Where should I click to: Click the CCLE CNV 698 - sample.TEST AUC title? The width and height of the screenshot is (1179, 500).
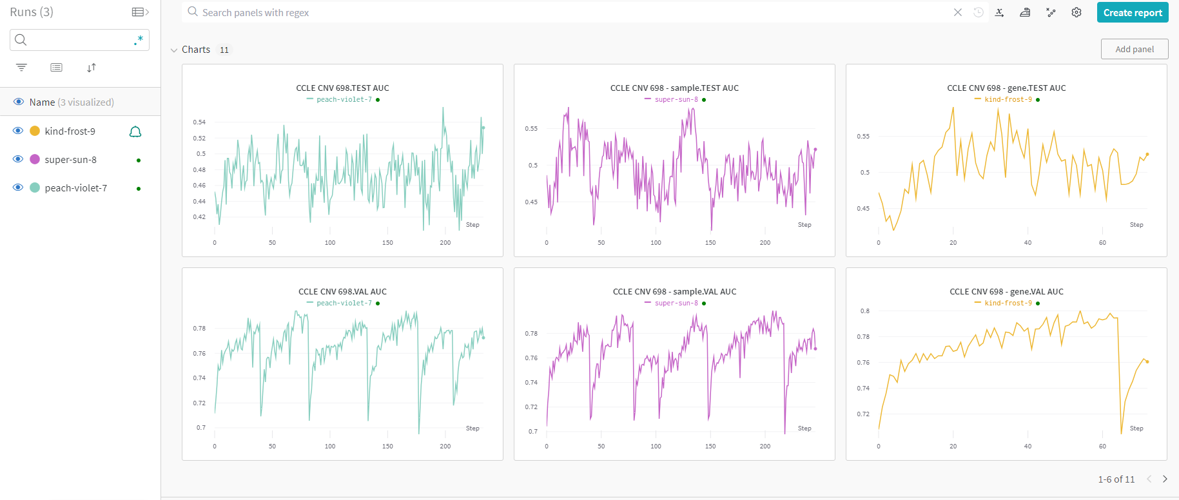[x=674, y=88]
